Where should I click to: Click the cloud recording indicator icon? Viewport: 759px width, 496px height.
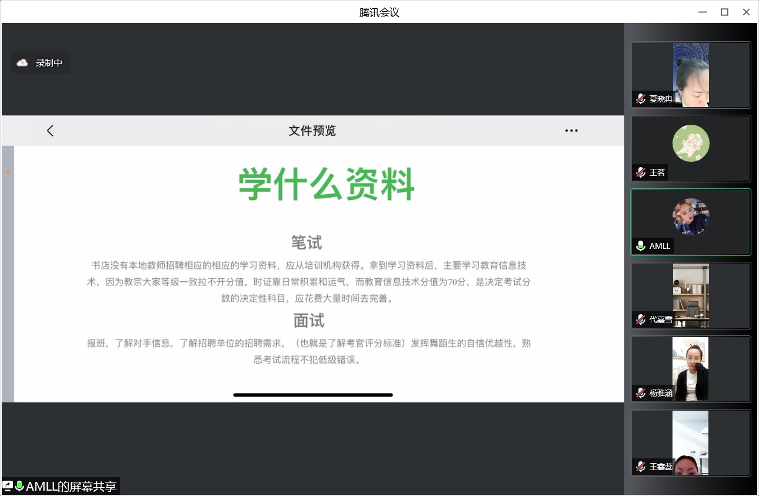coord(22,62)
